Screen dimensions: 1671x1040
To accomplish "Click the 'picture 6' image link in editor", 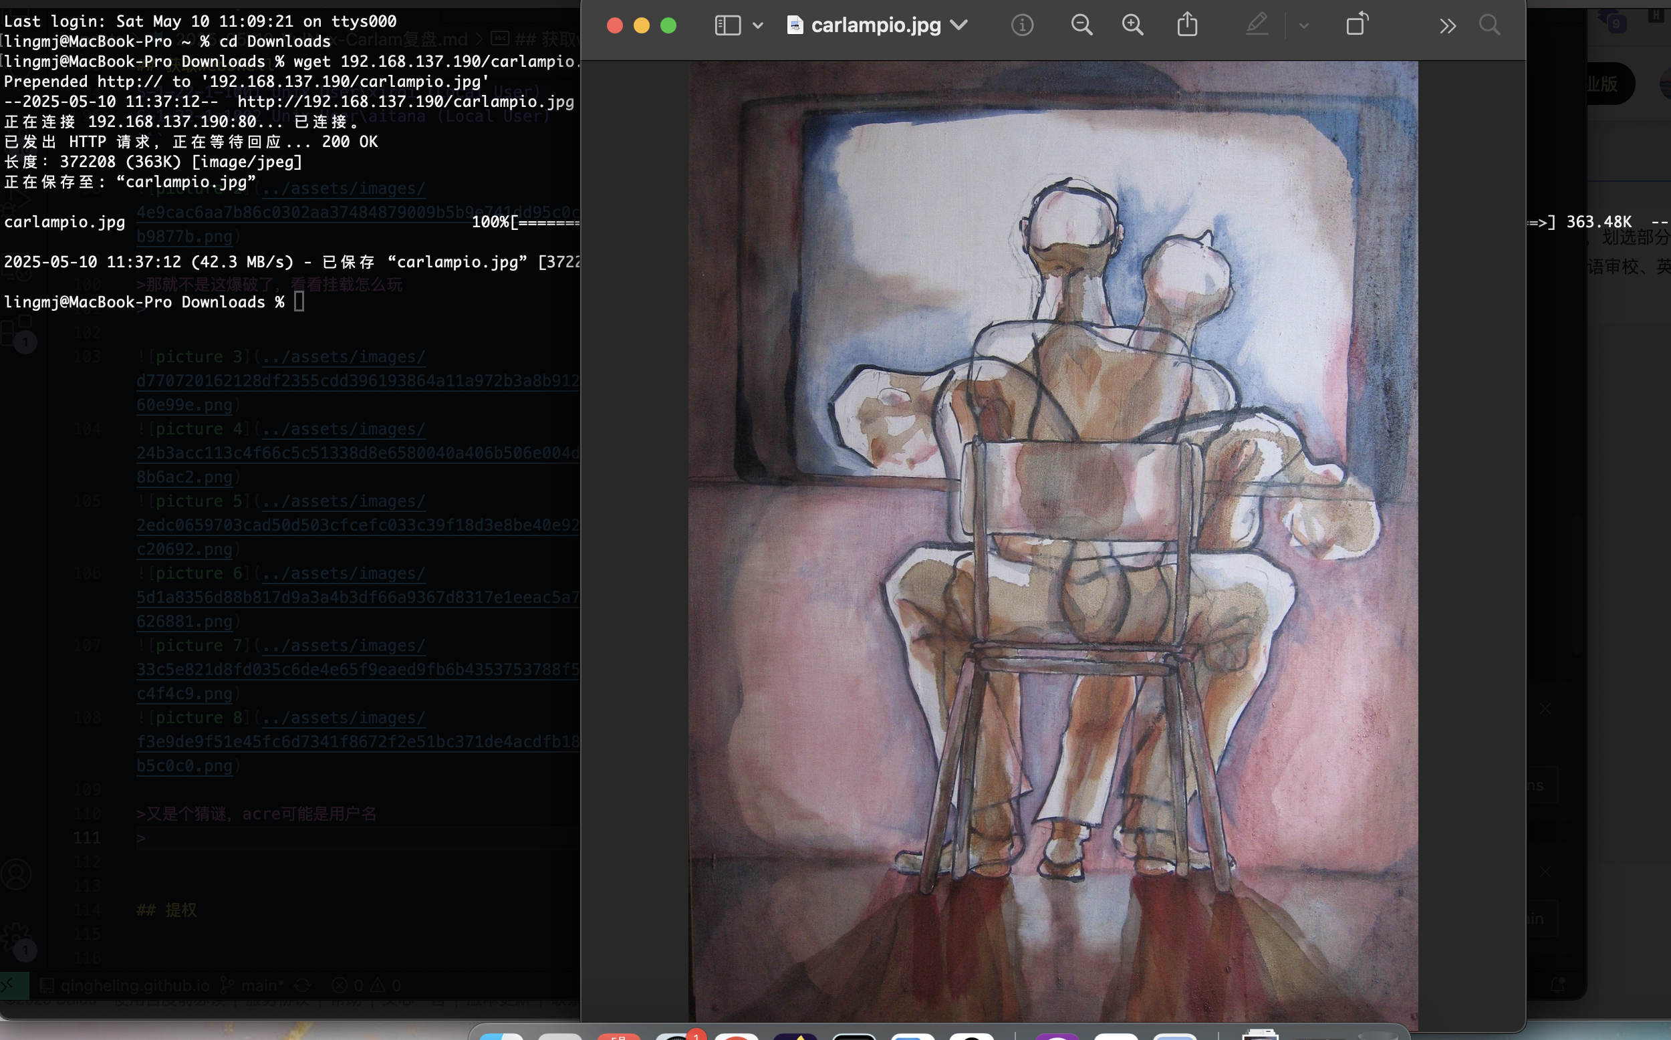I will click(199, 573).
